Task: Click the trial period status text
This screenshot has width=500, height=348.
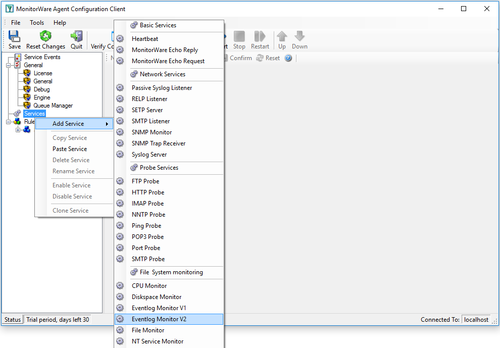Action: point(58,320)
